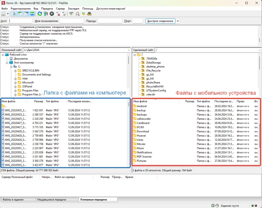Viewport: 262px width, 208px height.
Task: Select .photoShare in remote tree
Action: click(153, 83)
